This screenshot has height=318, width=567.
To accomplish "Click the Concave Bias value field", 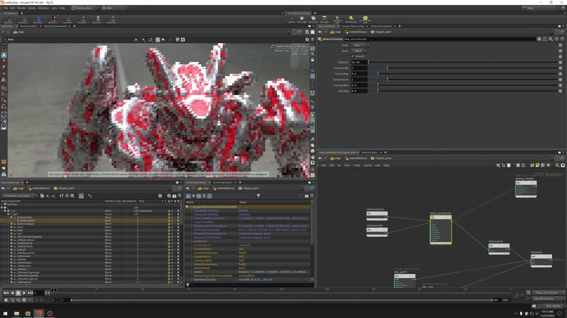I will [x=359, y=85].
